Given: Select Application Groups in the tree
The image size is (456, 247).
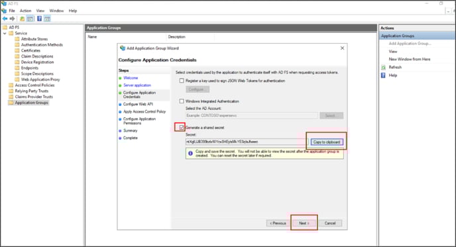Looking at the screenshot, I should 31,103.
